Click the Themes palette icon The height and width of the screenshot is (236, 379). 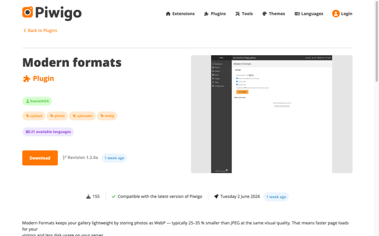pyautogui.click(x=264, y=14)
